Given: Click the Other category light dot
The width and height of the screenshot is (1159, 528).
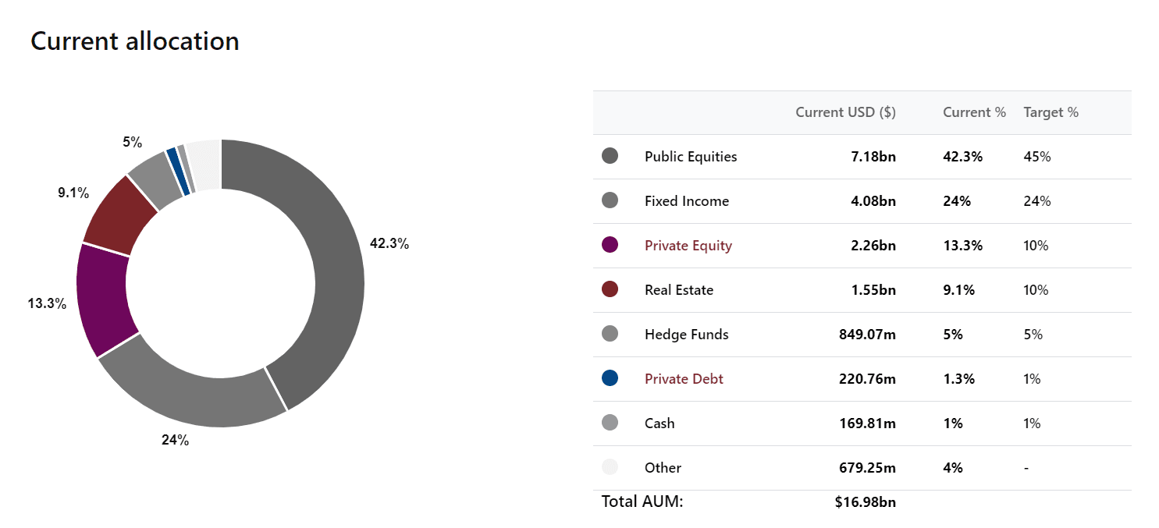Looking at the screenshot, I should 610,467.
